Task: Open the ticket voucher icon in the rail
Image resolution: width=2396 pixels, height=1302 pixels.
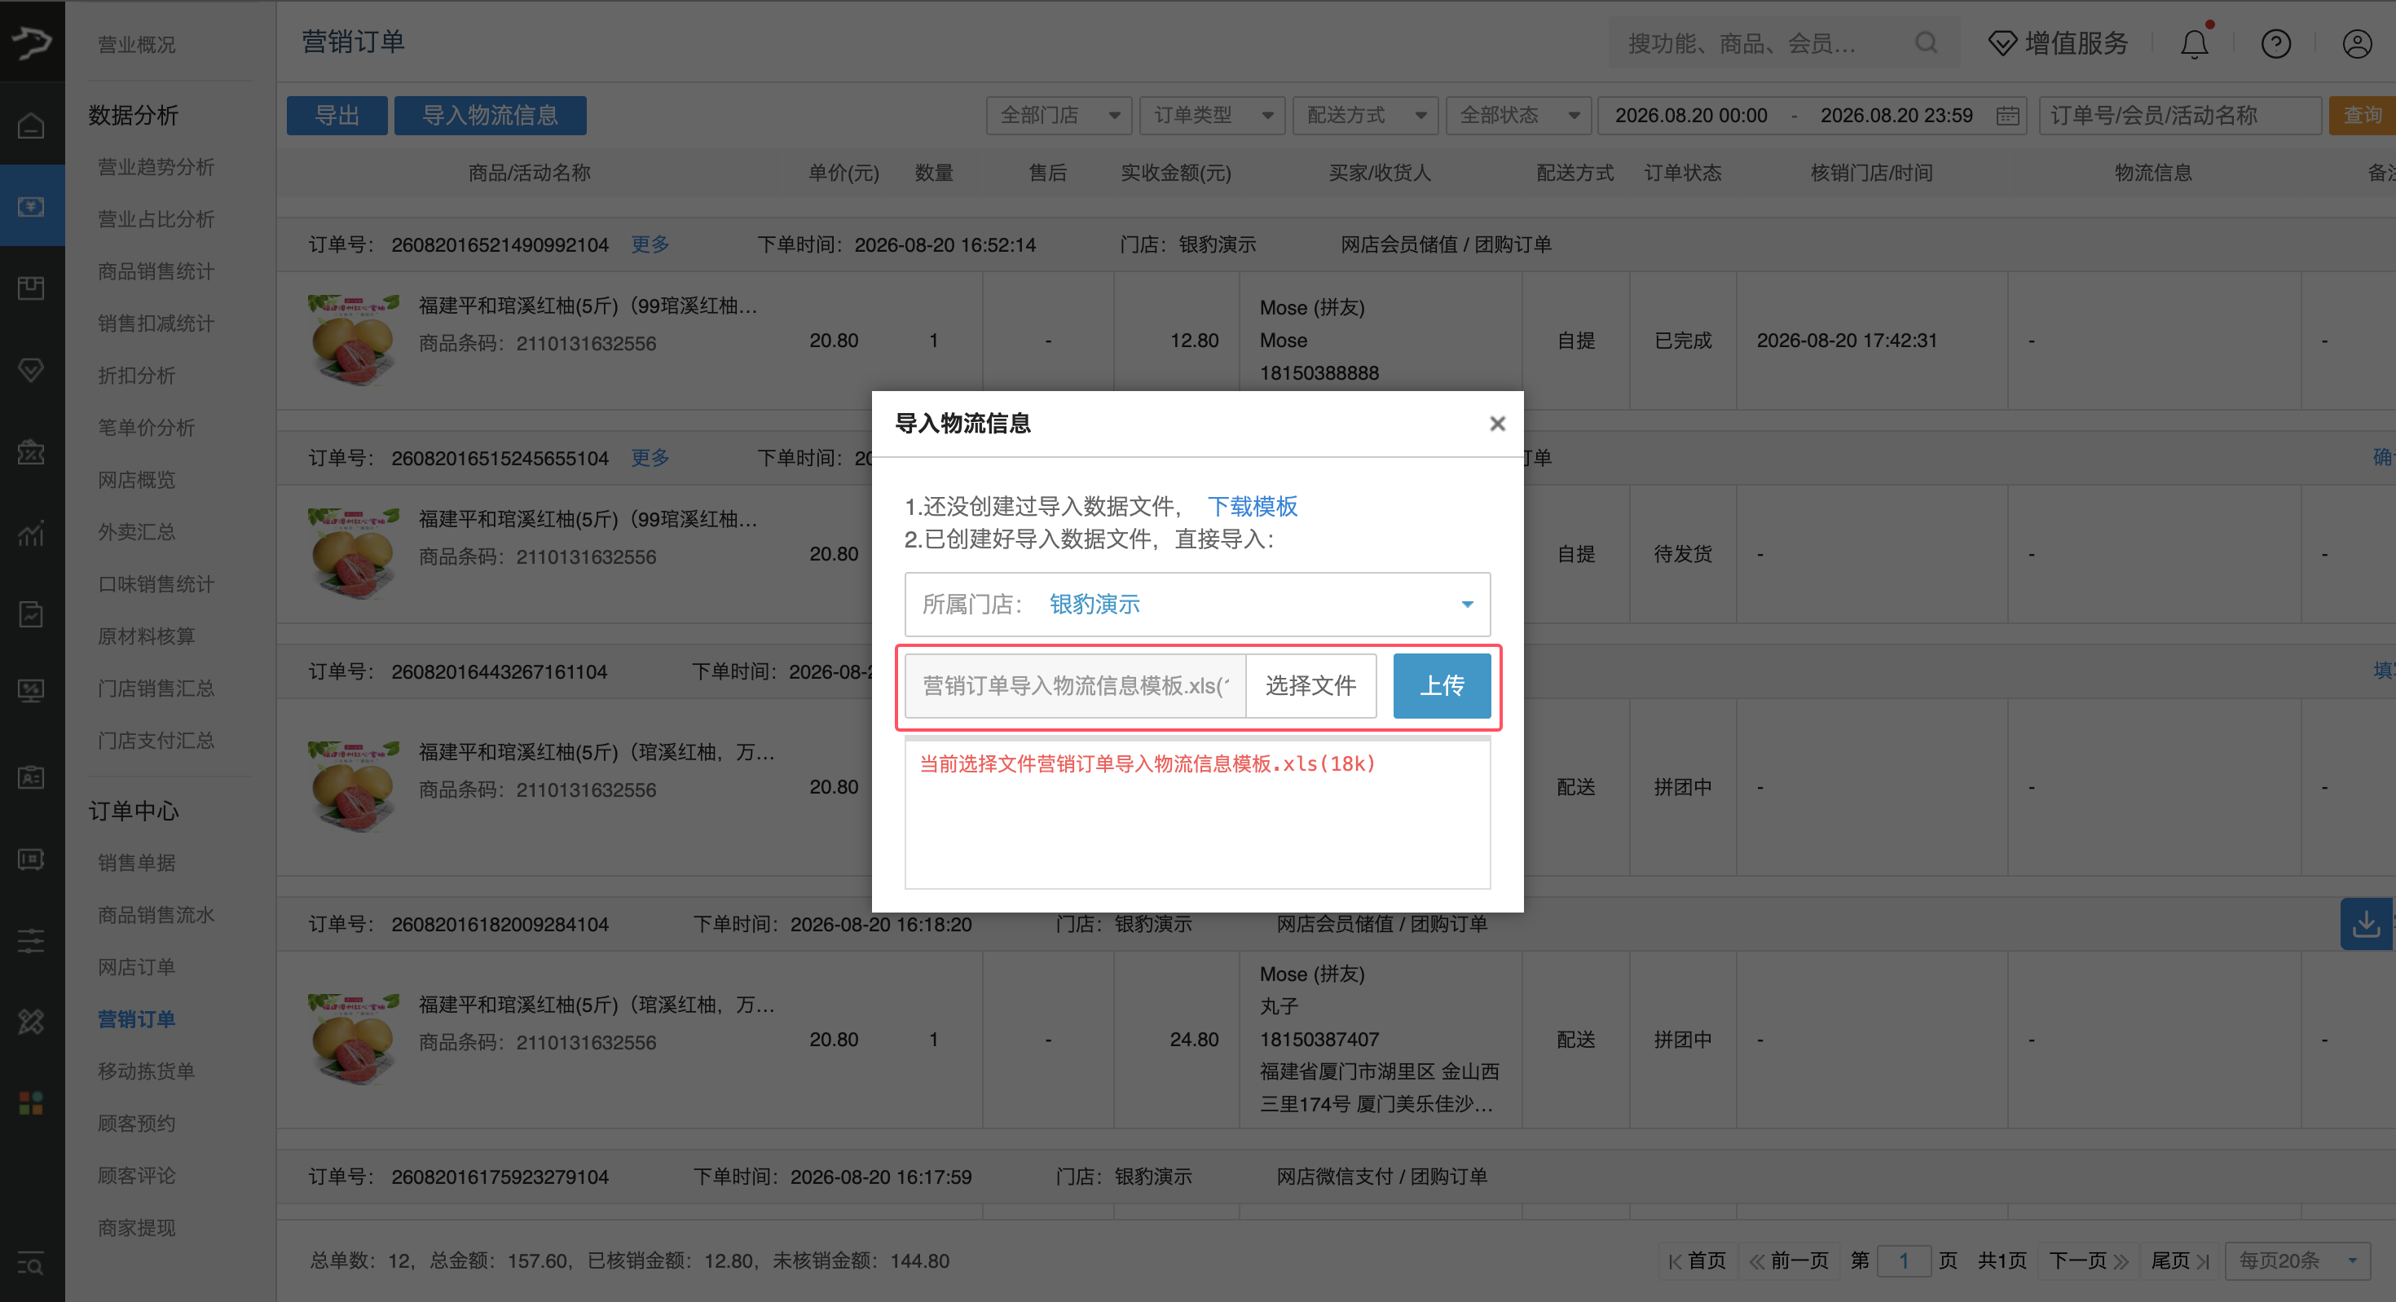Action: pos(31,859)
